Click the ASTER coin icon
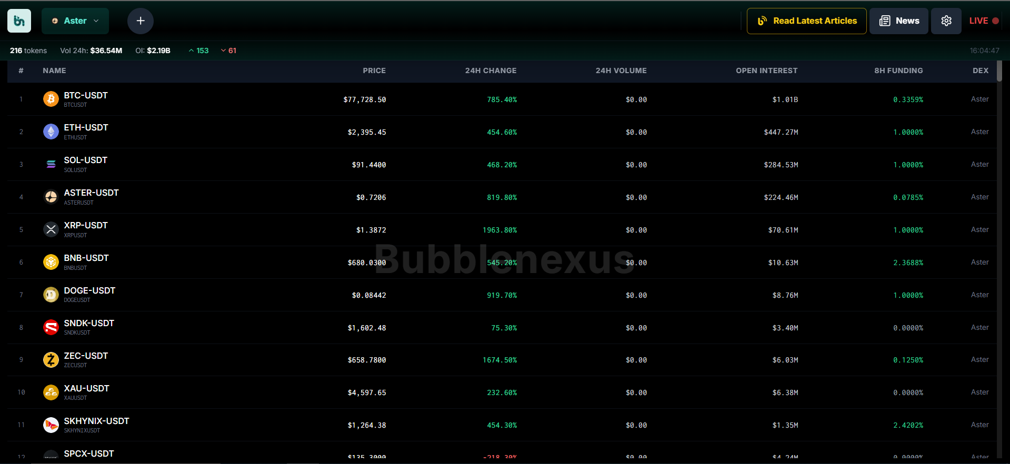1010x464 pixels. coord(51,197)
